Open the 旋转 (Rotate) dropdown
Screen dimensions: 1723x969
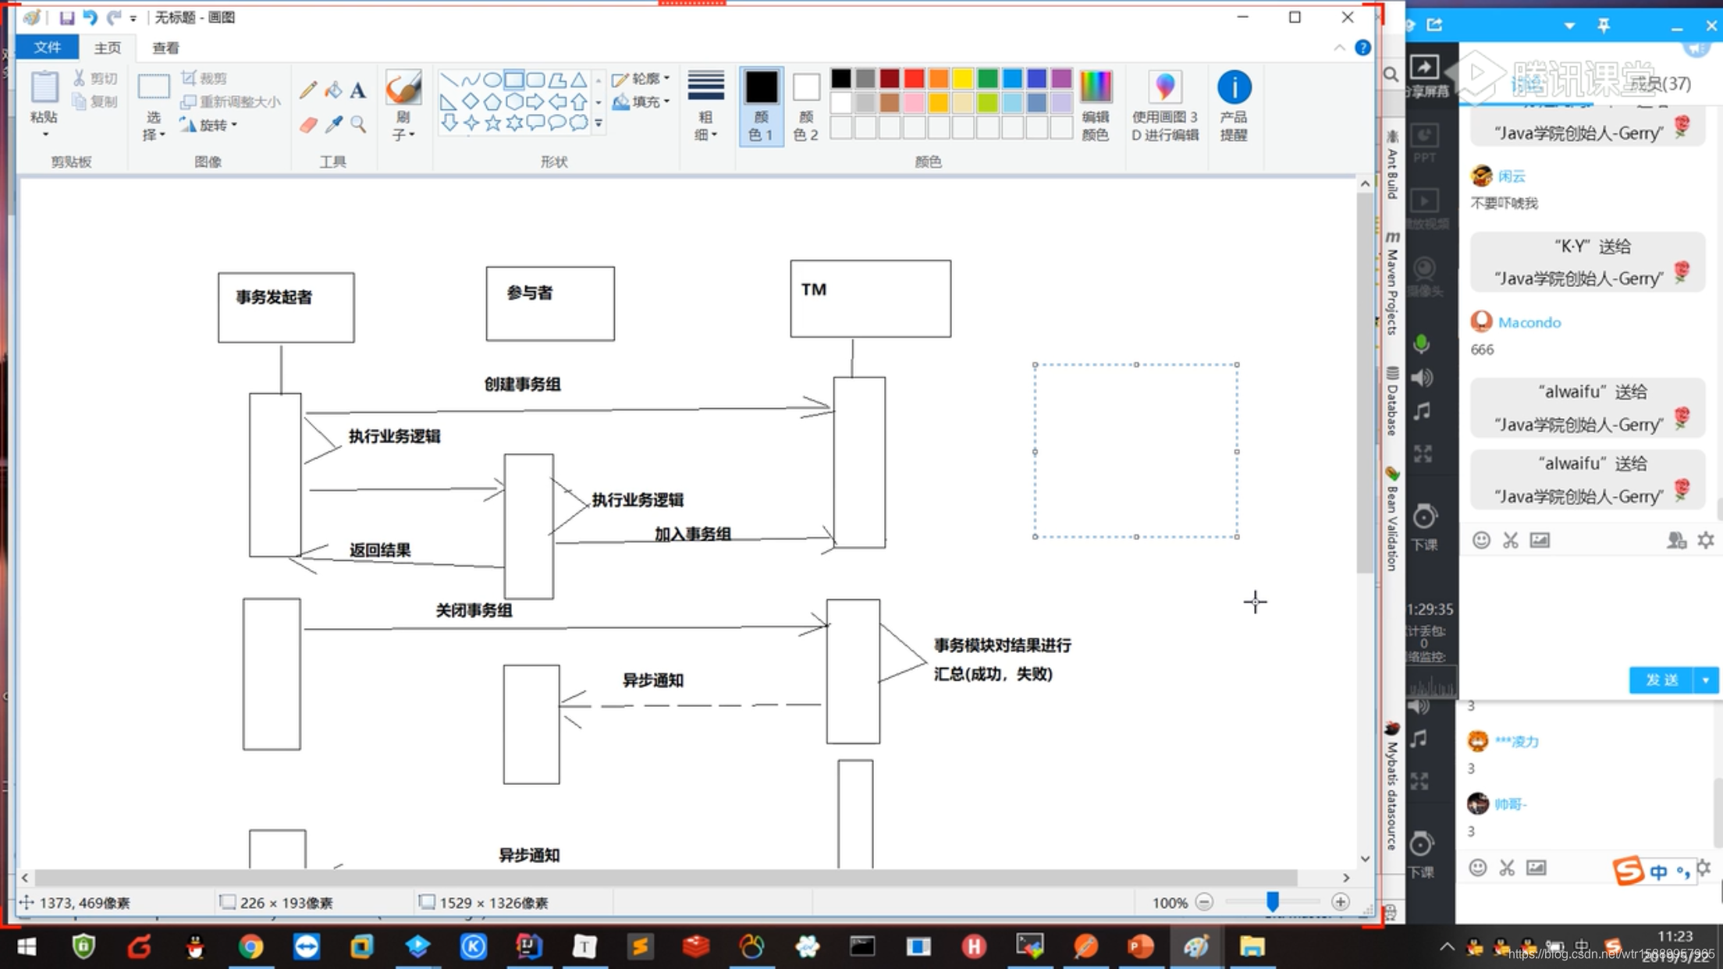click(208, 125)
